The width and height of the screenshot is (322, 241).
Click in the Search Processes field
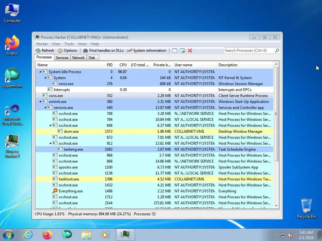point(249,51)
